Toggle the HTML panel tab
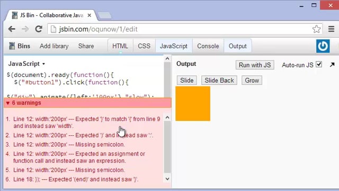The height and width of the screenshot is (191, 339). click(x=120, y=46)
